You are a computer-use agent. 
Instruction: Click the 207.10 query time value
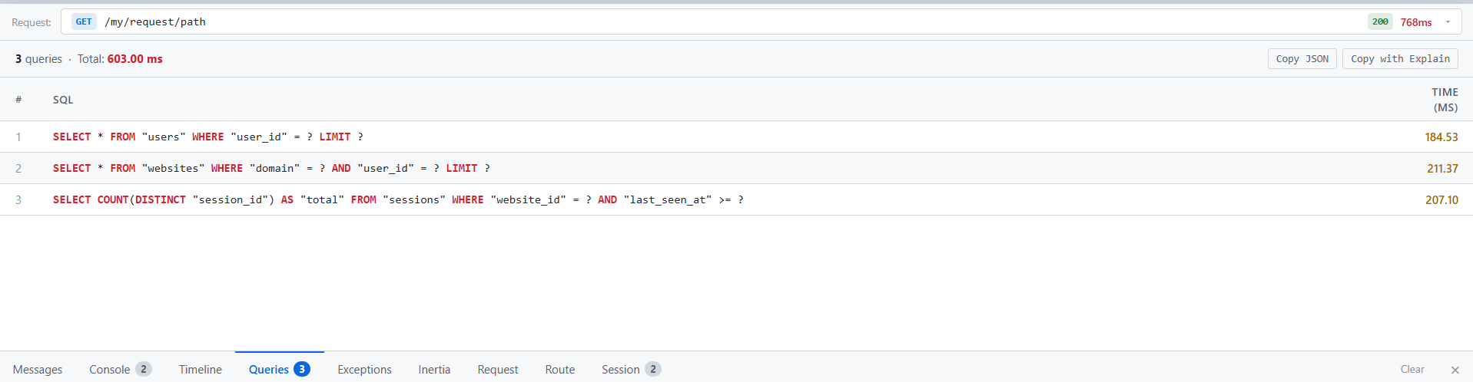[1441, 200]
